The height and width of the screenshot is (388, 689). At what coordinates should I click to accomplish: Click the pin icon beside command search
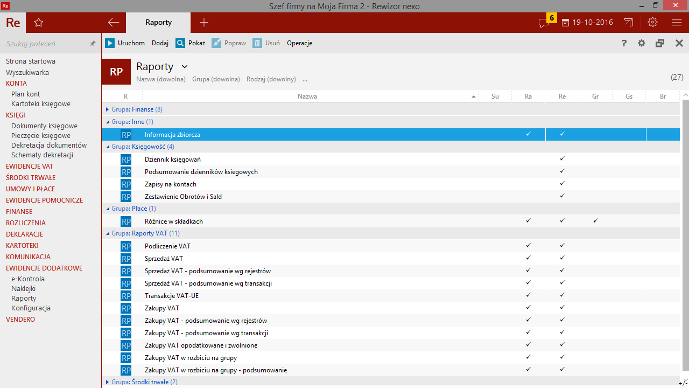[x=93, y=44]
